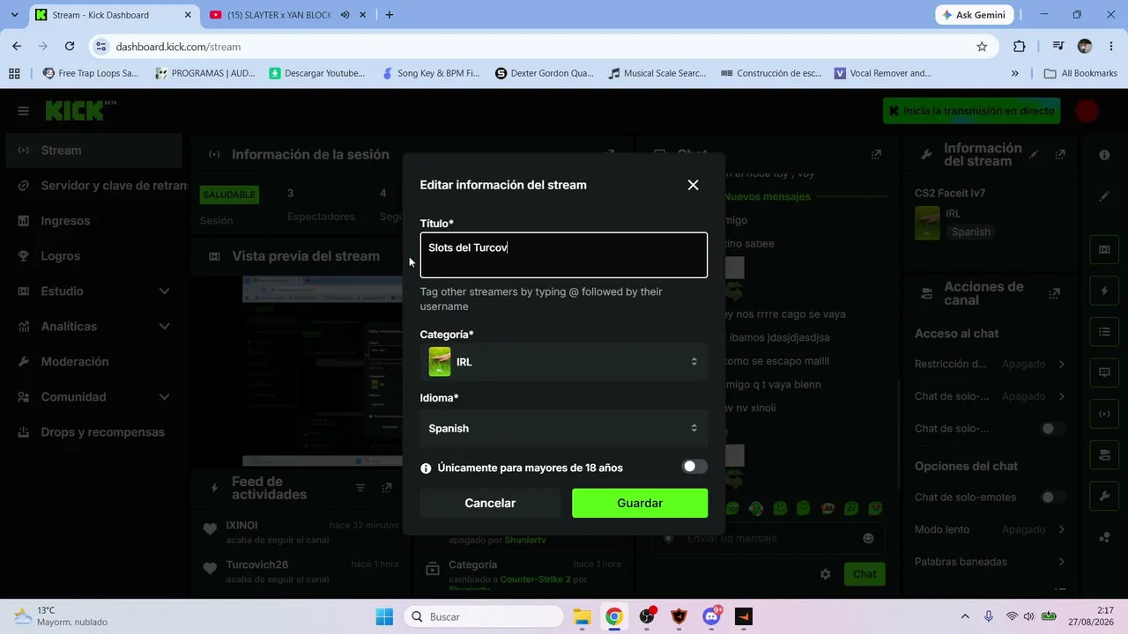
Task: Click into the Título text field
Action: point(564,255)
